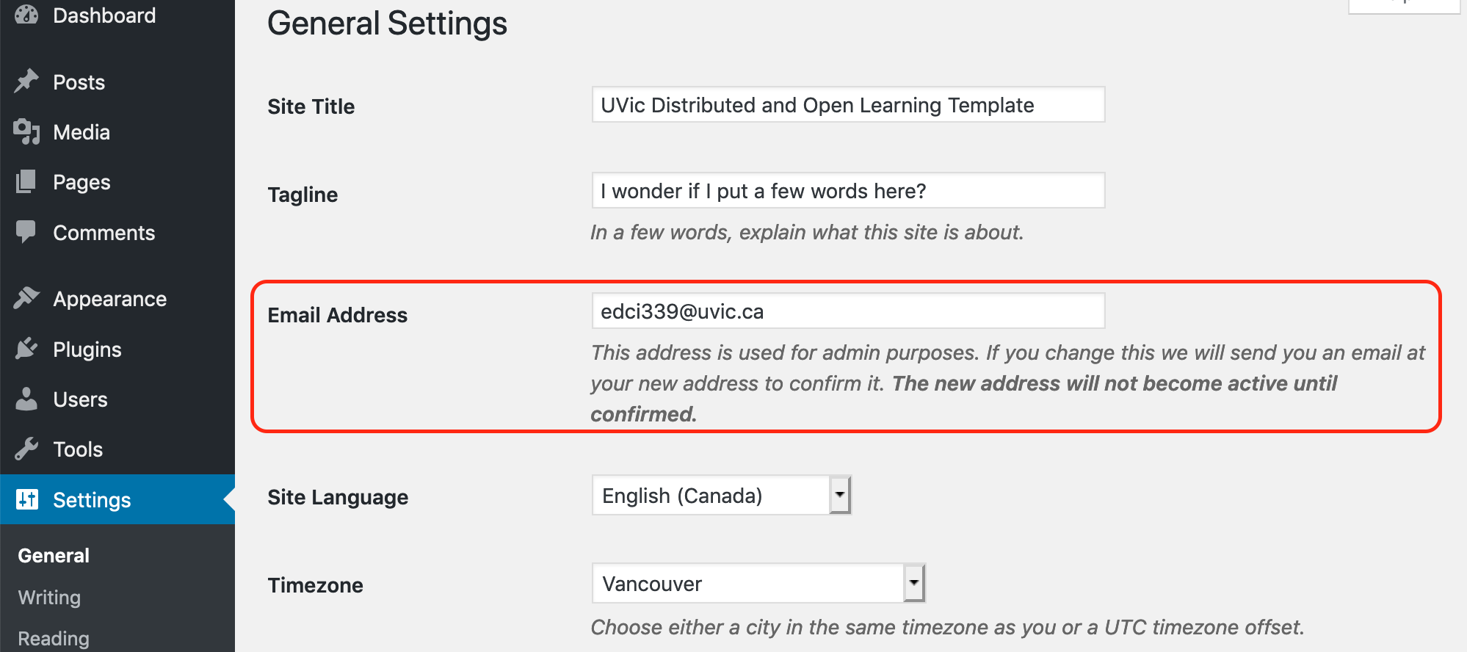Select the General settings menu item

[x=52, y=555]
